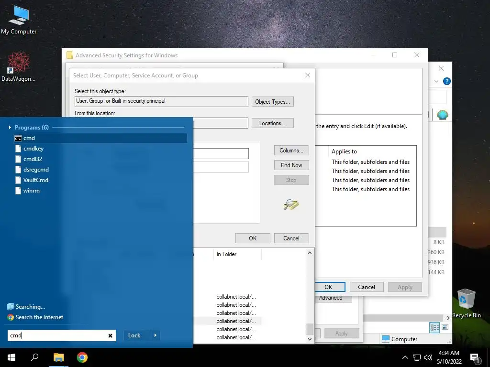The height and width of the screenshot is (367, 490).
Task: Open the DataWagon desktop shortcut
Action: [19, 67]
